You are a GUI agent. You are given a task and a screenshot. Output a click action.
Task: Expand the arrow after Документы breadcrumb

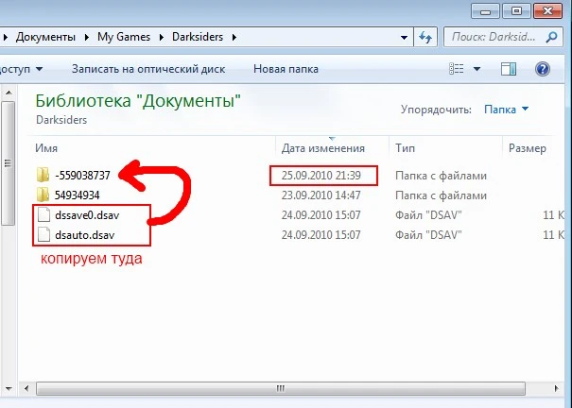tap(86, 37)
